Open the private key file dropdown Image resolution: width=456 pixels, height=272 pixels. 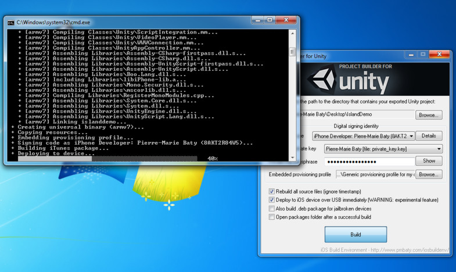coord(383,149)
